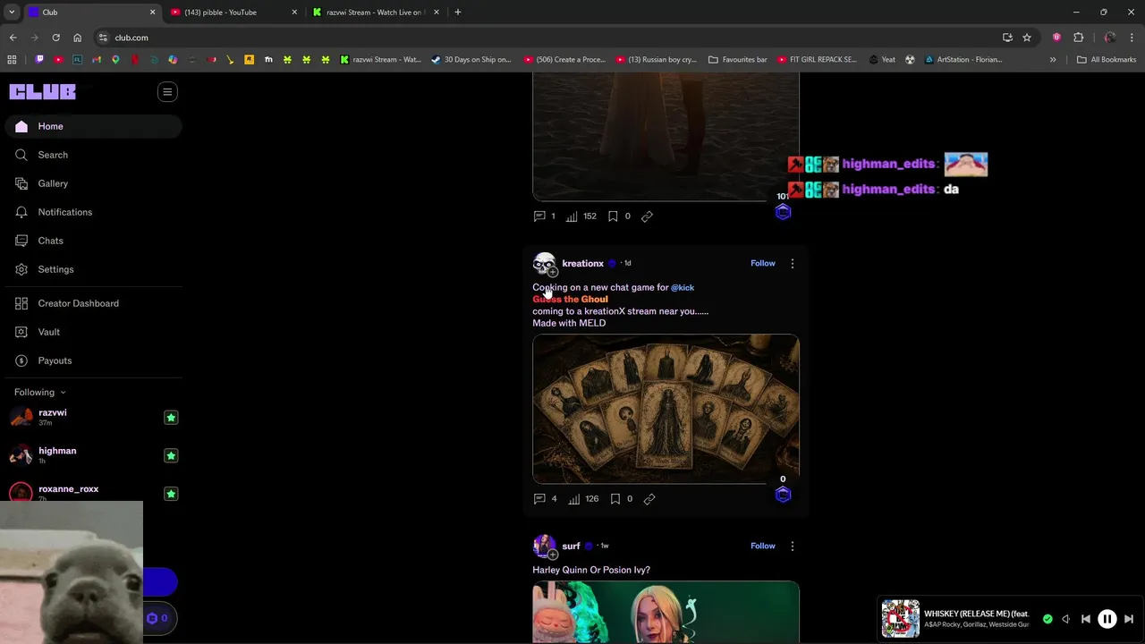
Task: Switch to razvwi Stream tab
Action: pyautogui.click(x=376, y=13)
